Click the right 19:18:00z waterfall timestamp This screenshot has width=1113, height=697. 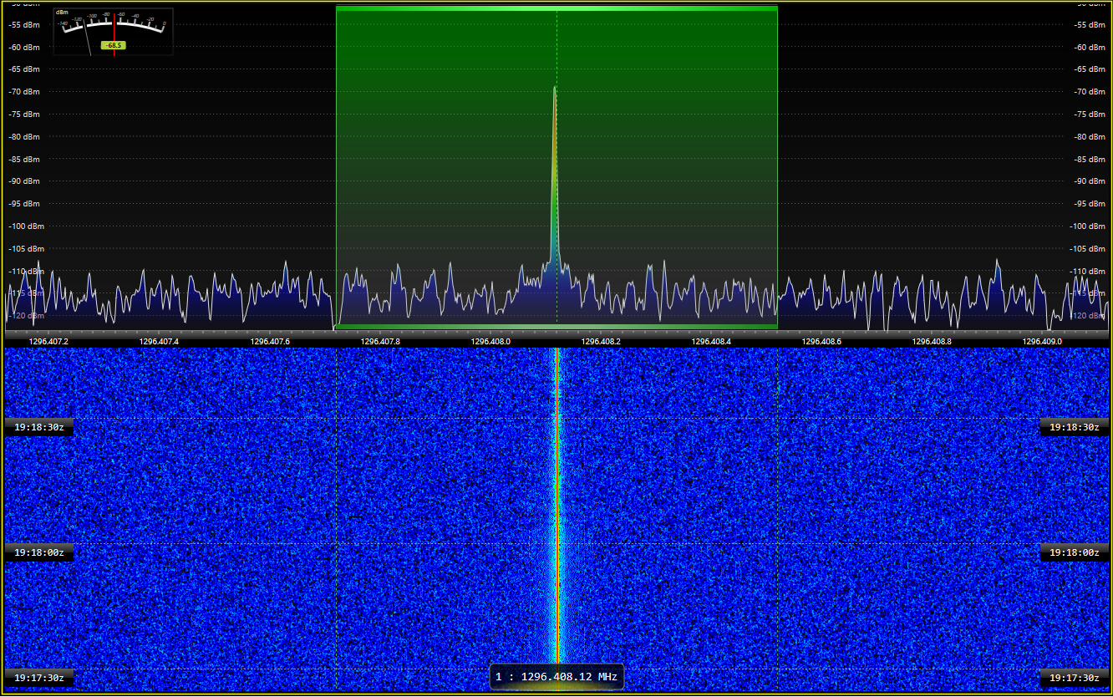pos(1074,552)
